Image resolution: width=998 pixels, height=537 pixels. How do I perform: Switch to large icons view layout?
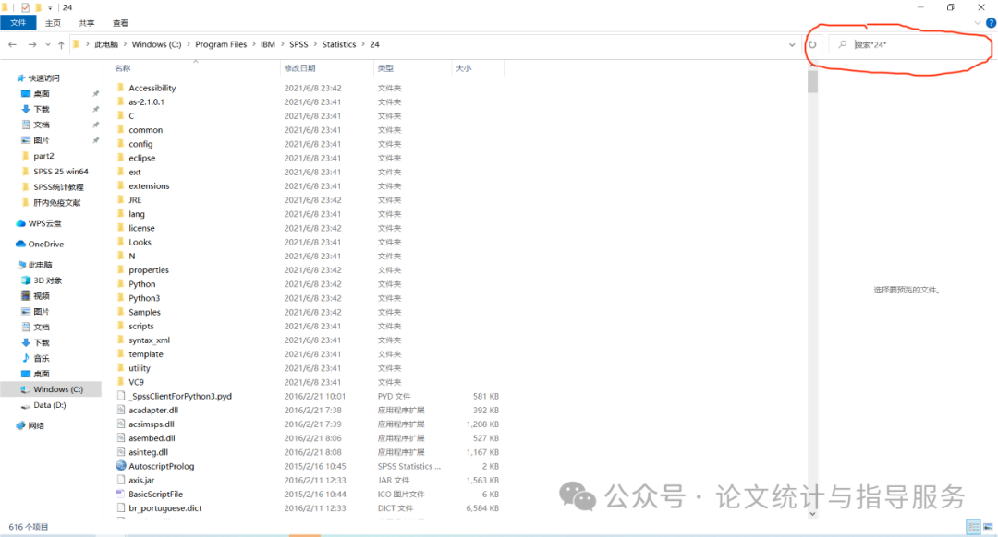[988, 526]
